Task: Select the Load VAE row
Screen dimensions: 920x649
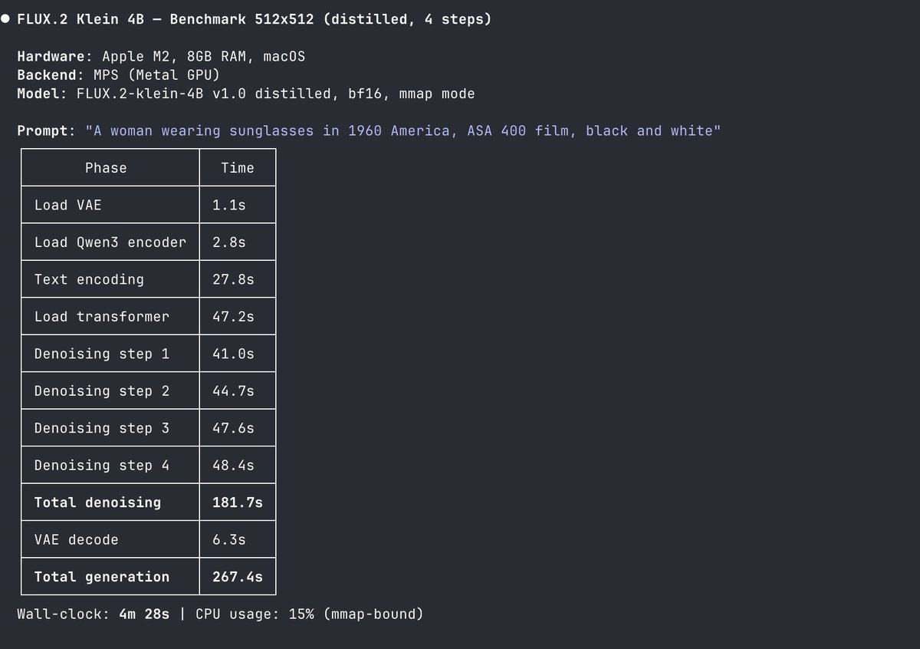Action: [x=148, y=205]
